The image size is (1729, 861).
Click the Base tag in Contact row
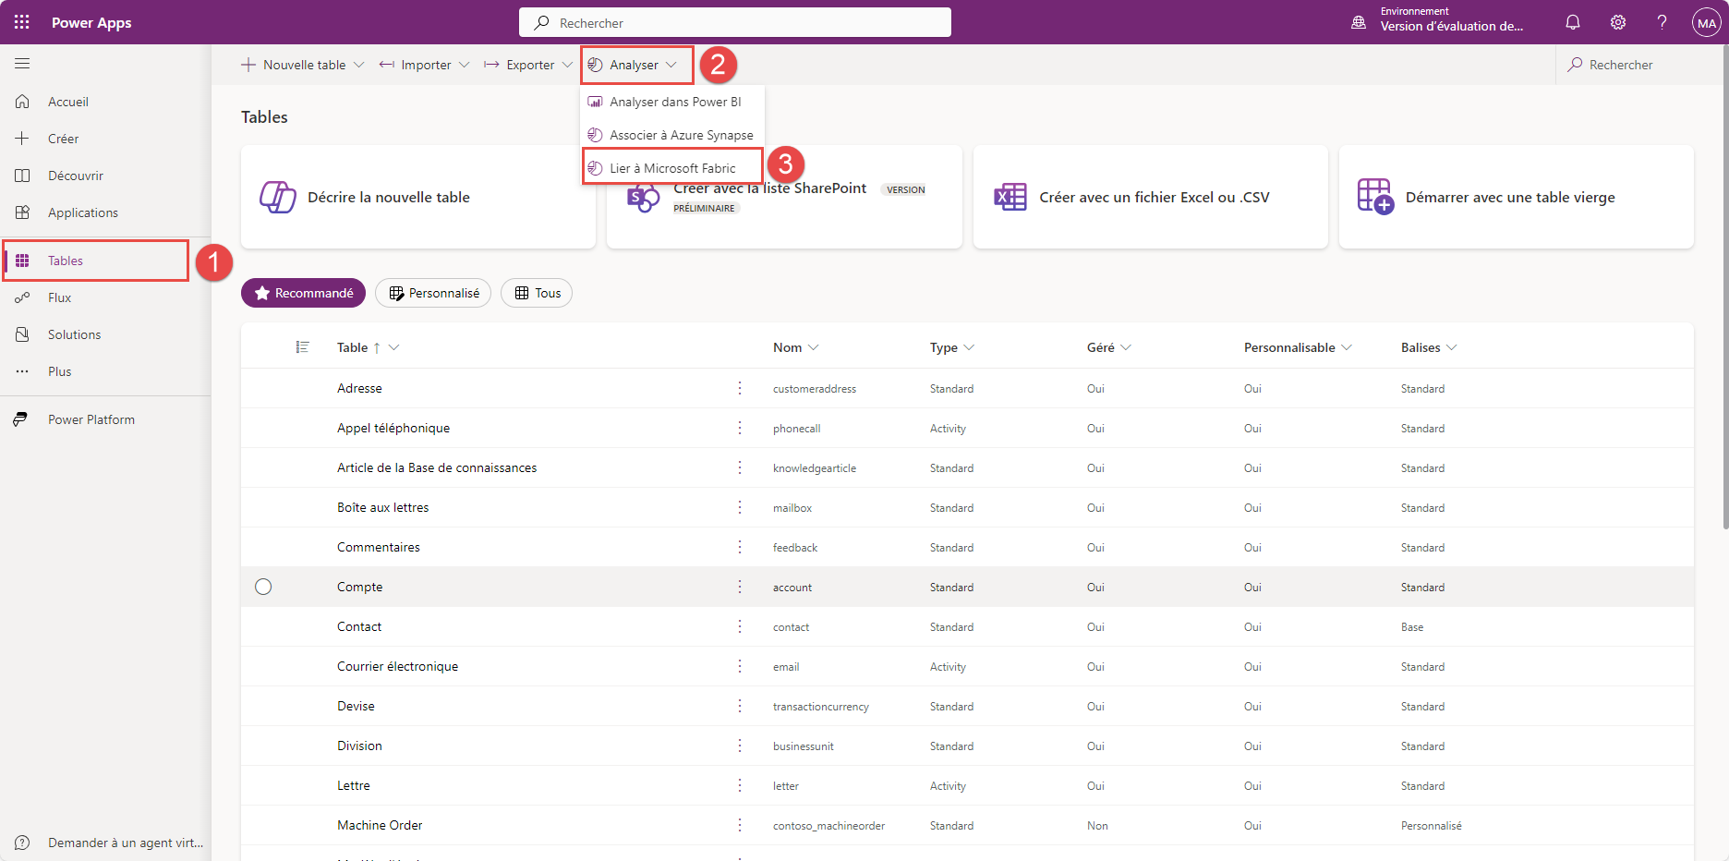pyautogui.click(x=1412, y=627)
